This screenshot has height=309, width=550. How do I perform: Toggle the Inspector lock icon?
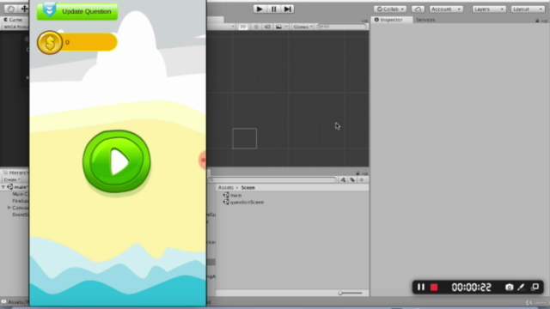[x=537, y=21]
